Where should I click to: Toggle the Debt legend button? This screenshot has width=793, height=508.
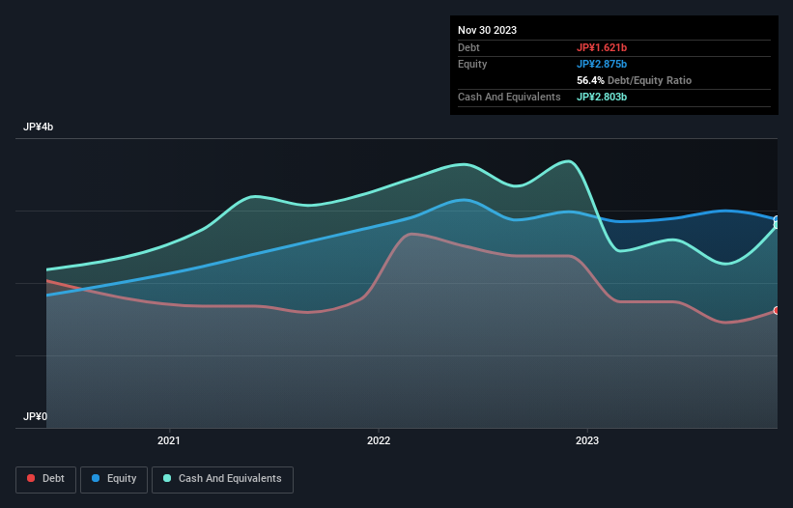click(x=45, y=479)
